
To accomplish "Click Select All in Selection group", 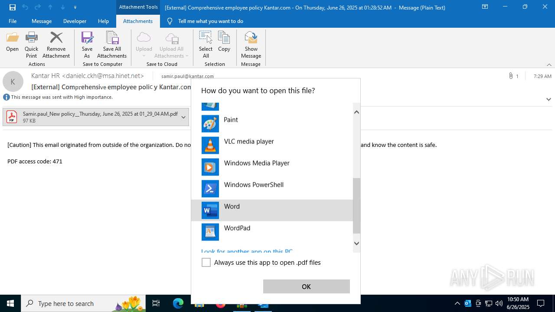I will click(206, 45).
